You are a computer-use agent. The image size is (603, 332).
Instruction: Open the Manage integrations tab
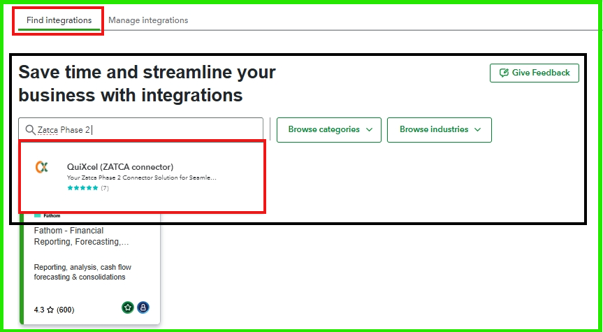[x=148, y=20]
